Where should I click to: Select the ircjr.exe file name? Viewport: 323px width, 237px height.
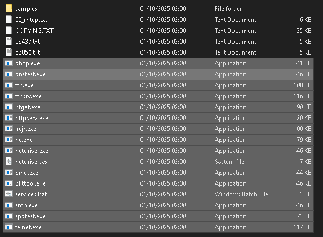[25, 129]
